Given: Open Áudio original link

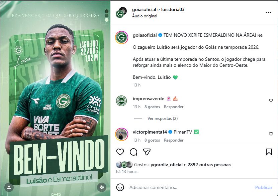Looking at the screenshot, I should pos(145,16).
